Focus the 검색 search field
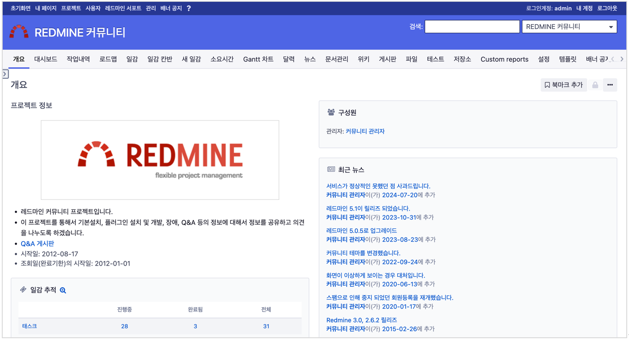629x340 pixels. point(472,27)
